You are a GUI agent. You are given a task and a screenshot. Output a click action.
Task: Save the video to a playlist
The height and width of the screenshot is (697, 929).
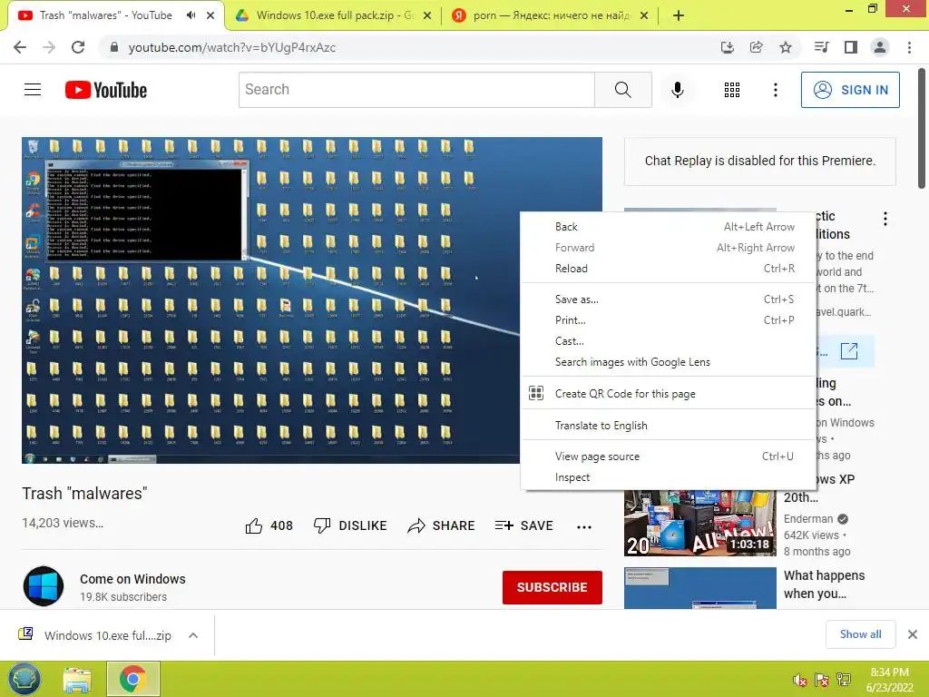(524, 525)
